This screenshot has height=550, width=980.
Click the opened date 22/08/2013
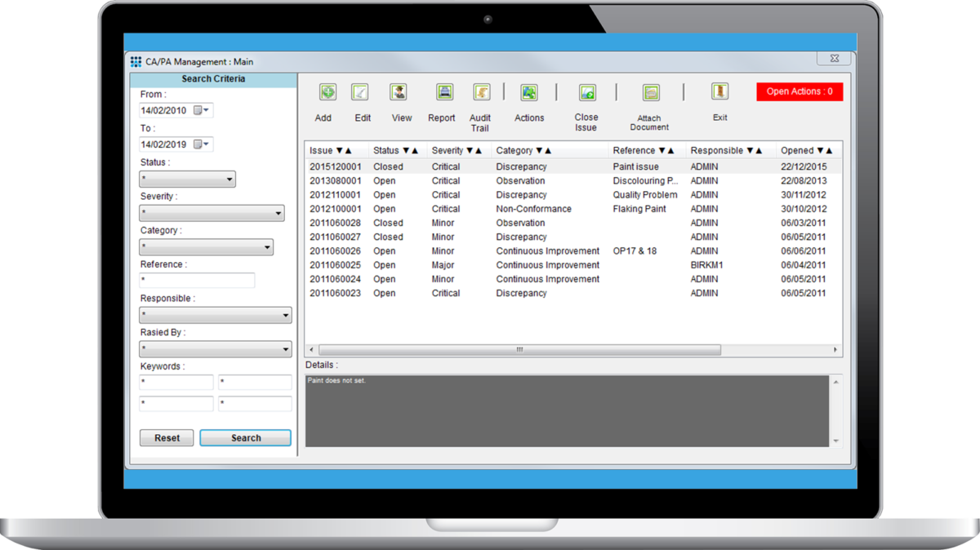point(804,181)
